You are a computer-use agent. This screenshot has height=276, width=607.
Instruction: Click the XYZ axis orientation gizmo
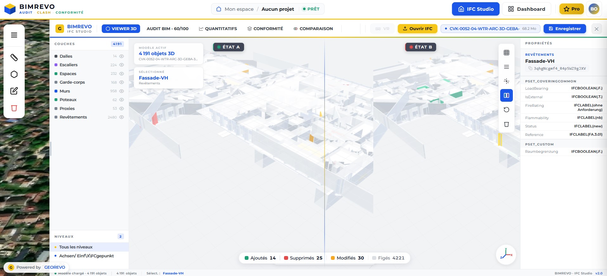click(506, 254)
